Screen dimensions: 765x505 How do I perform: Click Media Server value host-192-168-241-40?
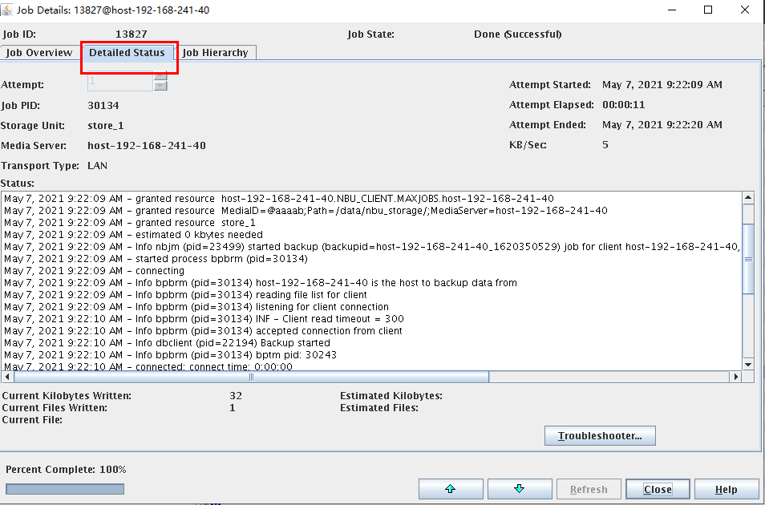pyautogui.click(x=147, y=145)
